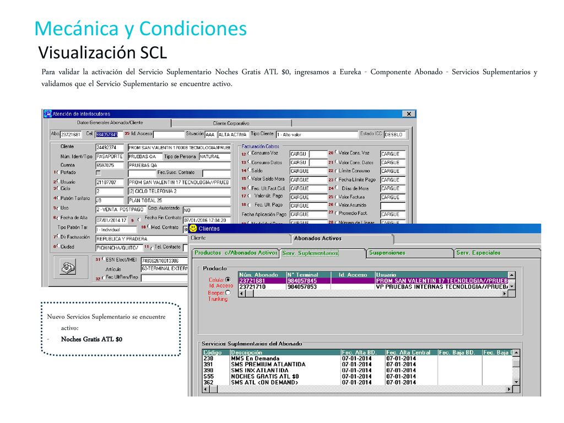Click the Estado ICC field DESBLO
This screenshot has height=423, width=564.
coord(395,134)
